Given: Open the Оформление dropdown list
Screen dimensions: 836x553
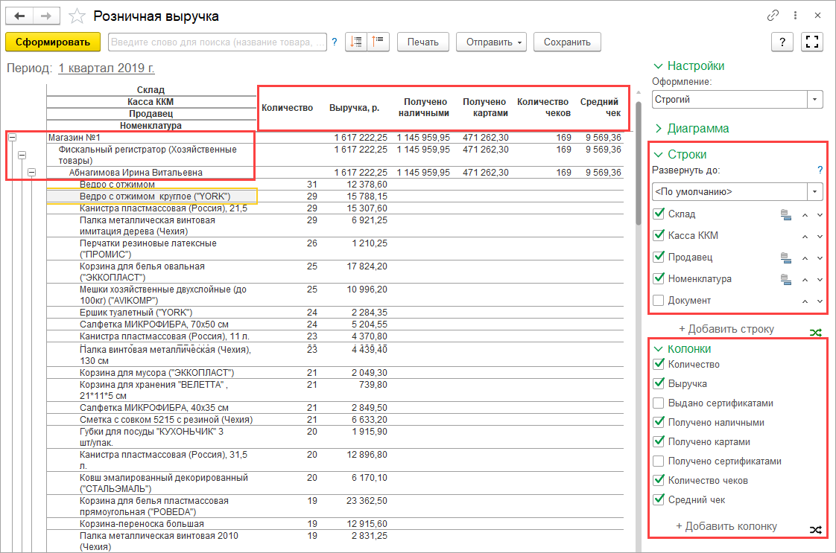Looking at the screenshot, I should click(x=816, y=99).
